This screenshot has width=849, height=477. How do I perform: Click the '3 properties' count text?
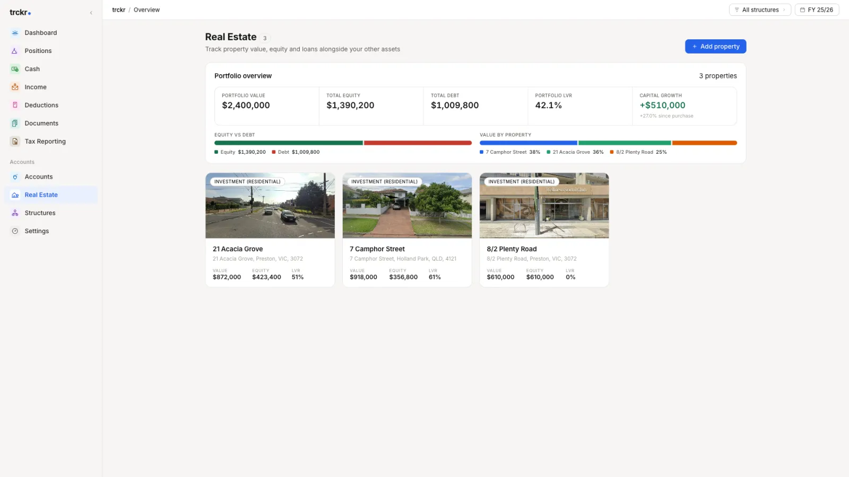point(717,76)
